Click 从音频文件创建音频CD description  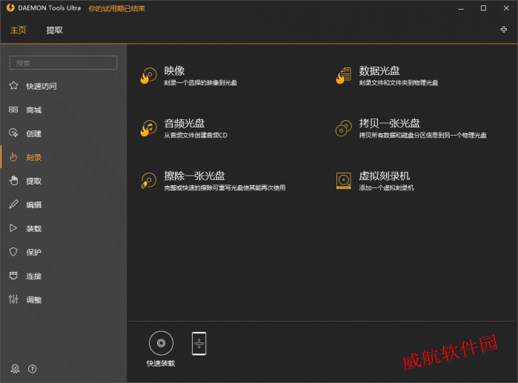coord(196,135)
